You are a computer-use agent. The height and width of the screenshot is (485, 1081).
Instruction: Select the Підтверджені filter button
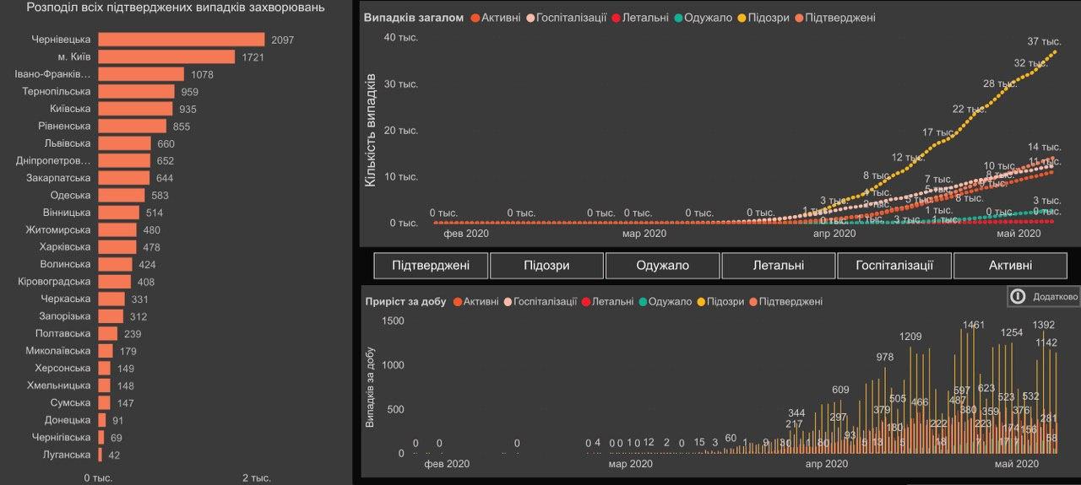pos(431,266)
